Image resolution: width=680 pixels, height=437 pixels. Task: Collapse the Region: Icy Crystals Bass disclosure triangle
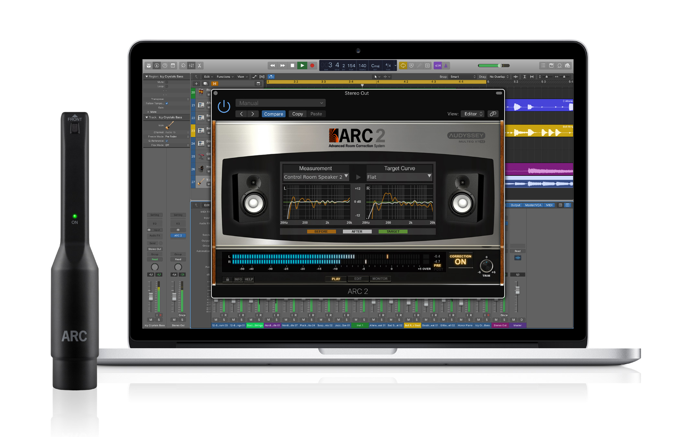[x=147, y=77]
